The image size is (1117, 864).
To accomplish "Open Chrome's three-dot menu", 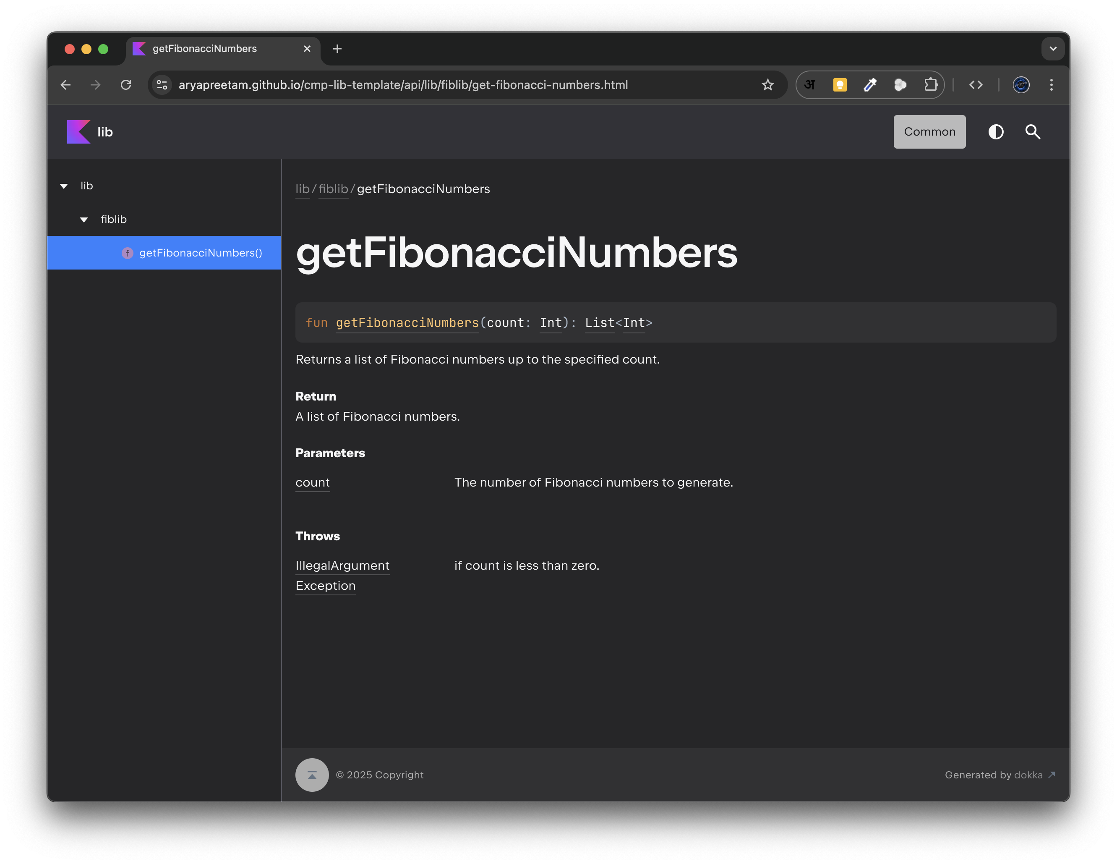I will point(1052,85).
